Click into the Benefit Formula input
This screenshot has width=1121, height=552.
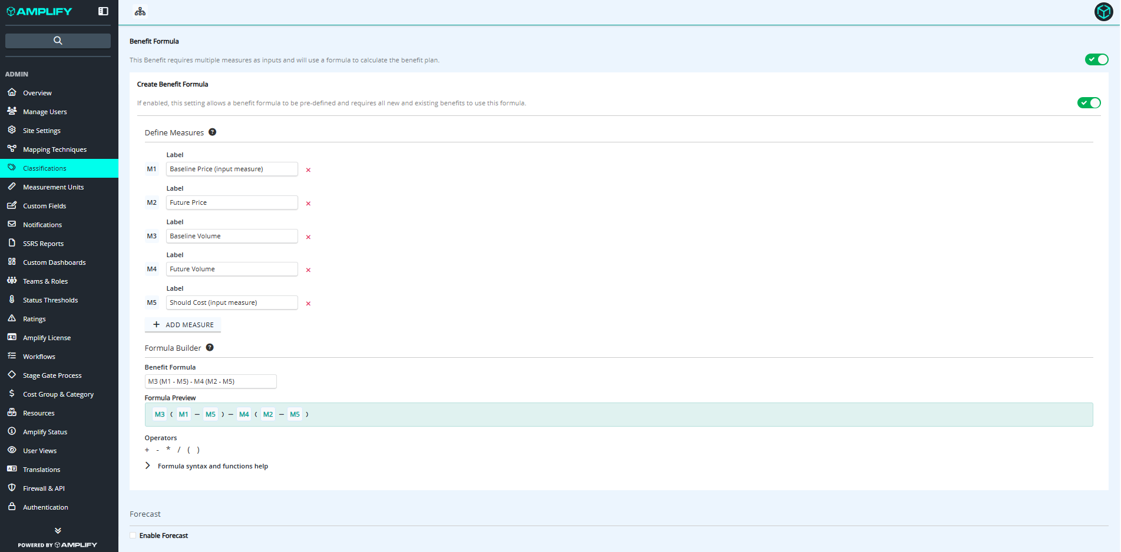(x=210, y=381)
